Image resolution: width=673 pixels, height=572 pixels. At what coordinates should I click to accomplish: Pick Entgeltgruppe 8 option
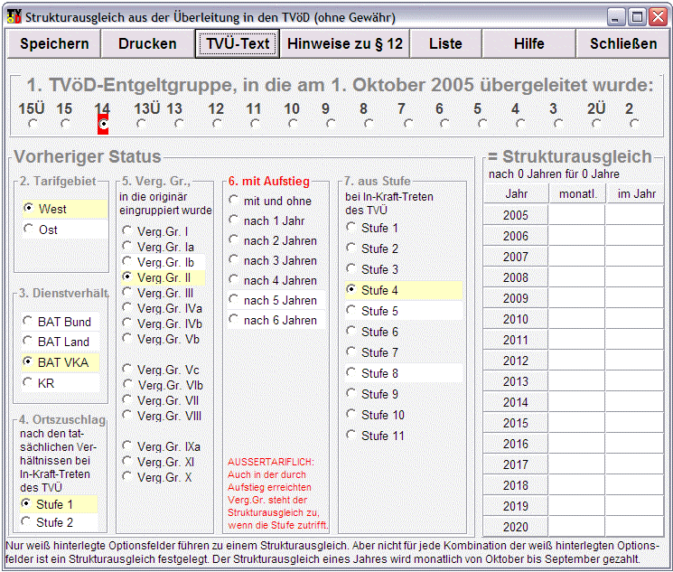[369, 124]
